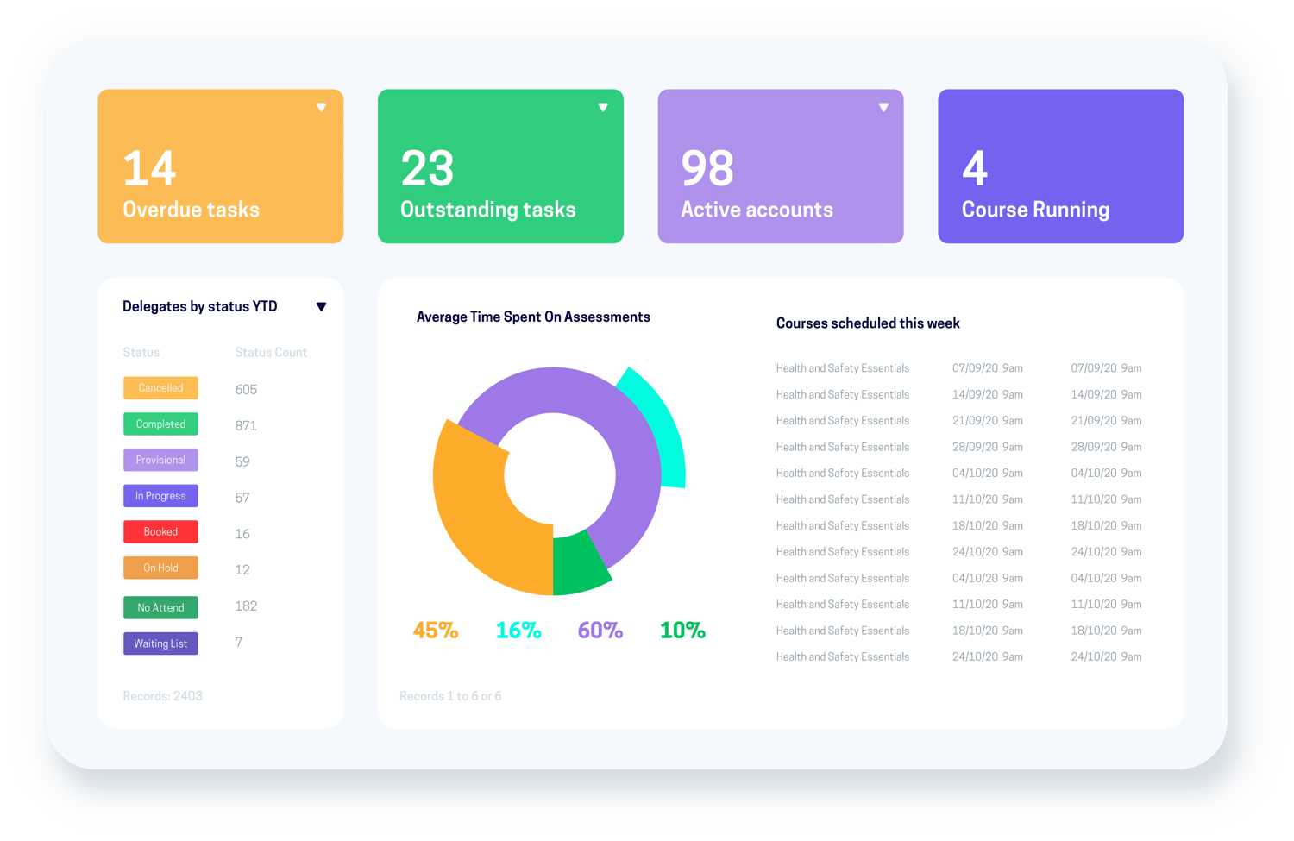Viewport: 1294px width, 841px height.
Task: Select the Cancelled status badge
Action: coord(160,388)
